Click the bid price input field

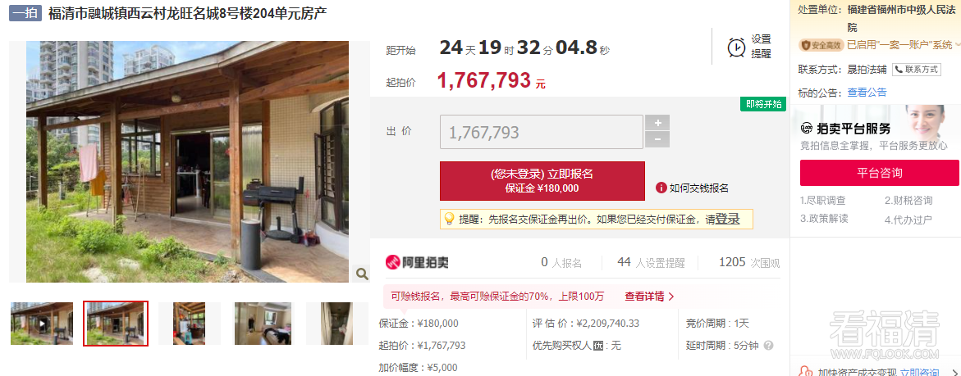pos(542,132)
